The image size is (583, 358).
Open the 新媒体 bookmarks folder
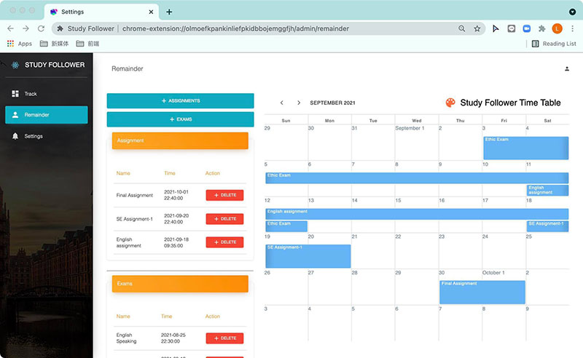[54, 44]
